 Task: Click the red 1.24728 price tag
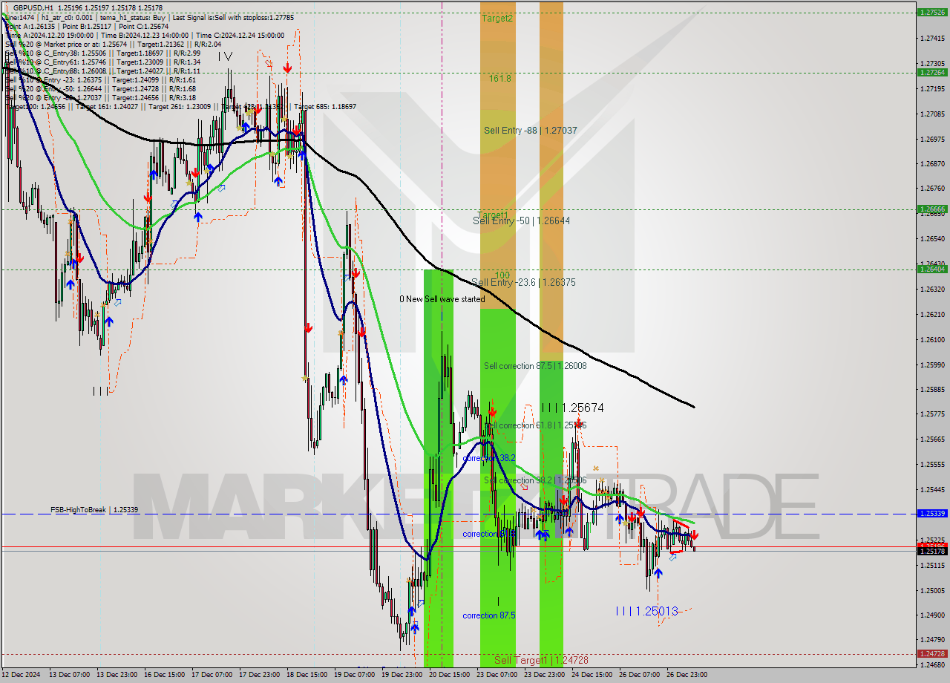point(932,654)
